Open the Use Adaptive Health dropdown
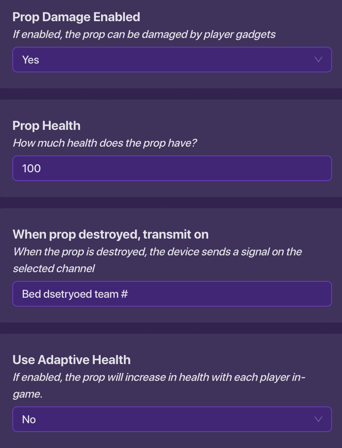The image size is (342, 448). (172, 419)
